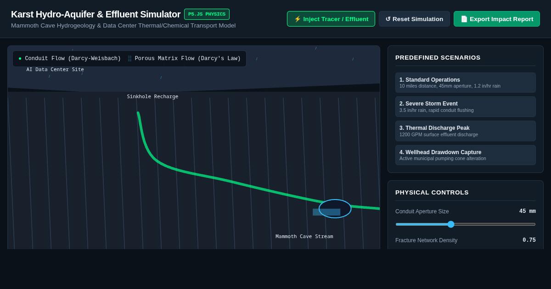This screenshot has width=551, height=289.
Task: Choose the Wellhead Drawdown Capture scenario
Action: click(x=466, y=155)
